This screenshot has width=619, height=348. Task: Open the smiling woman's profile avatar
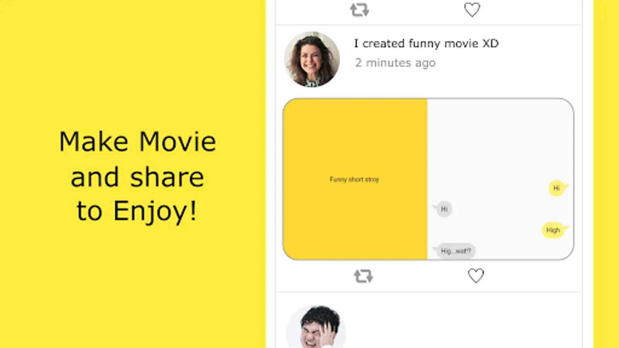coord(312,59)
